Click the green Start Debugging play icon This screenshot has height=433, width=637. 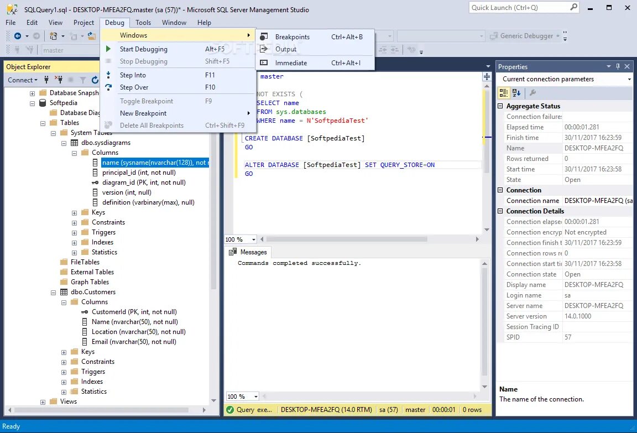coord(108,49)
